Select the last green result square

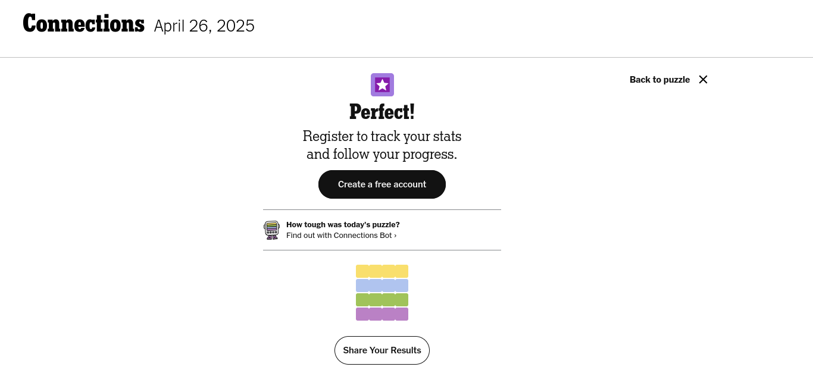coord(402,300)
